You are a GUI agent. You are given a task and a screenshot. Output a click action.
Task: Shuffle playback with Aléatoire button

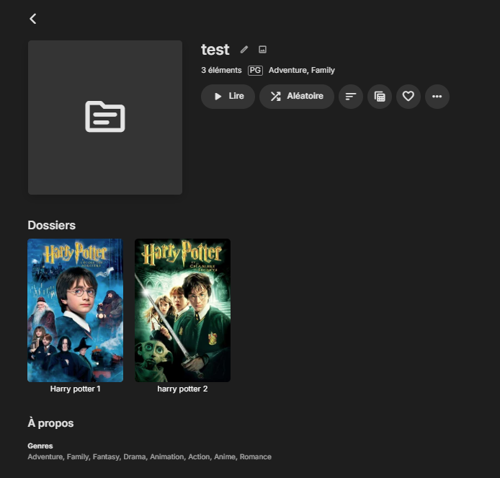(x=297, y=97)
